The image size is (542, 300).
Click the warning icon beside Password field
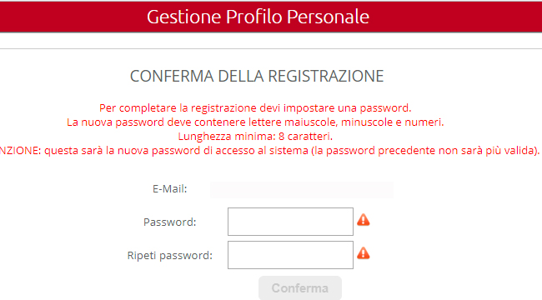(x=364, y=220)
